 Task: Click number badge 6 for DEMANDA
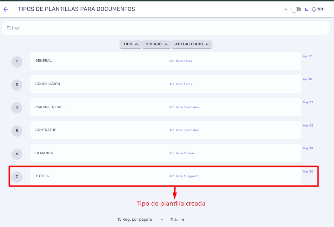click(17, 154)
